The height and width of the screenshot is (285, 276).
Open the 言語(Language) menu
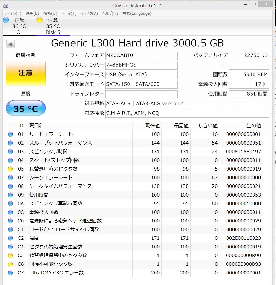click(x=137, y=13)
